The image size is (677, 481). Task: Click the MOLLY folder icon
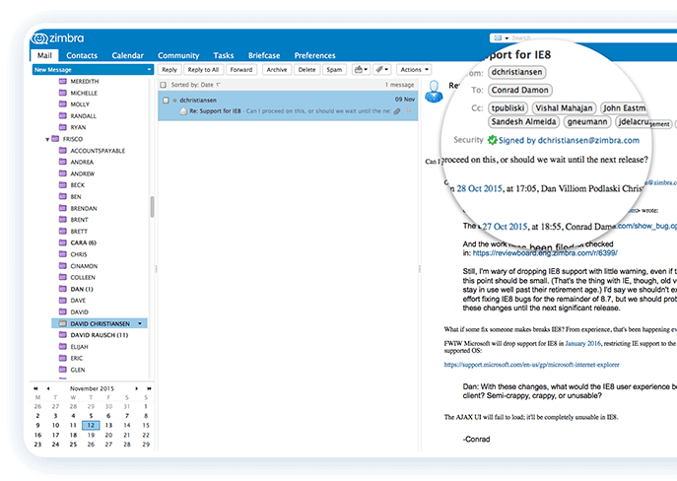[x=63, y=104]
